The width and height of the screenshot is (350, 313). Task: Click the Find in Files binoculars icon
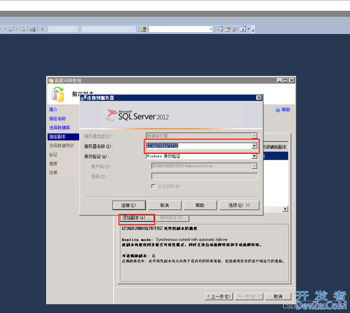pyautogui.click(x=143, y=29)
